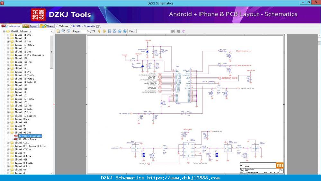Select the Xiaomi 8SE tree folder
Image resolution: width=321 pixels, height=181 pixels.
21,159
